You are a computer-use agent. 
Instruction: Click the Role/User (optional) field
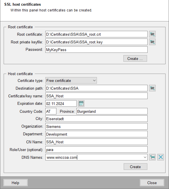pos(96,150)
